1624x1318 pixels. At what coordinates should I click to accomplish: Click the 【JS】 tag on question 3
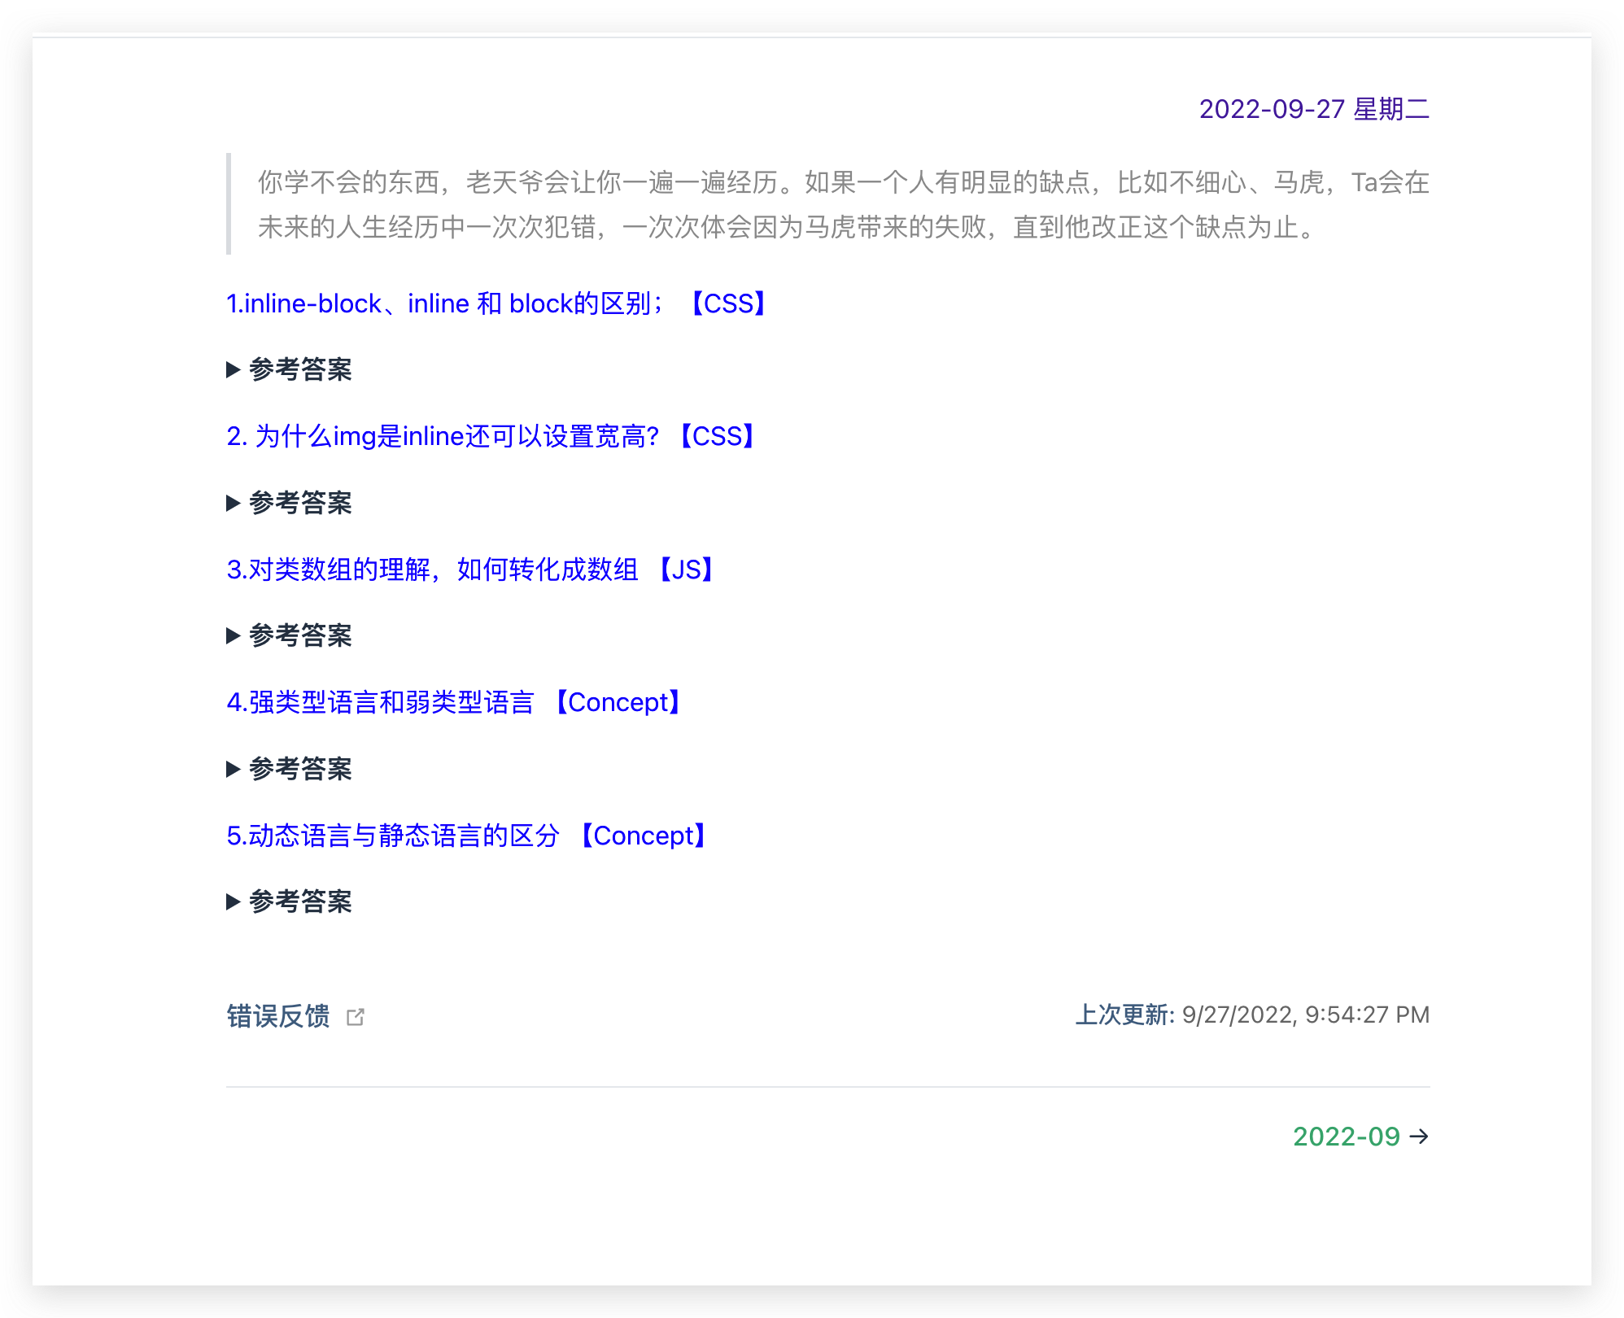point(686,570)
